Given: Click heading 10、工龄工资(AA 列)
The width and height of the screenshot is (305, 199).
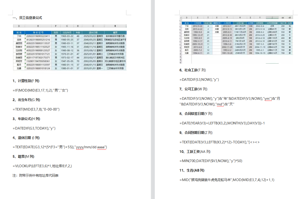Looking at the screenshot, I should point(195,152).
